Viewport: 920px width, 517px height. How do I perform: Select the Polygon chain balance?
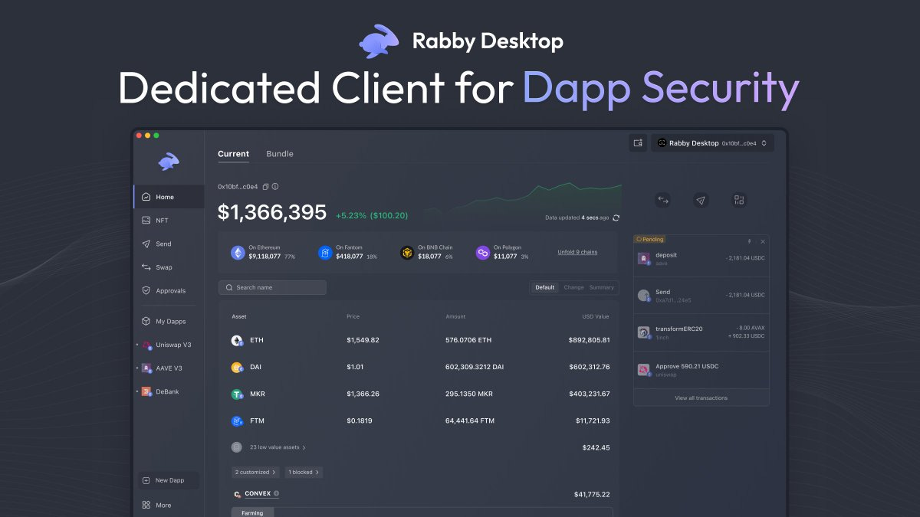[x=502, y=253]
